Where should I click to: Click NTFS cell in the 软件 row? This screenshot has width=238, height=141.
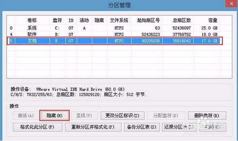click(x=119, y=34)
